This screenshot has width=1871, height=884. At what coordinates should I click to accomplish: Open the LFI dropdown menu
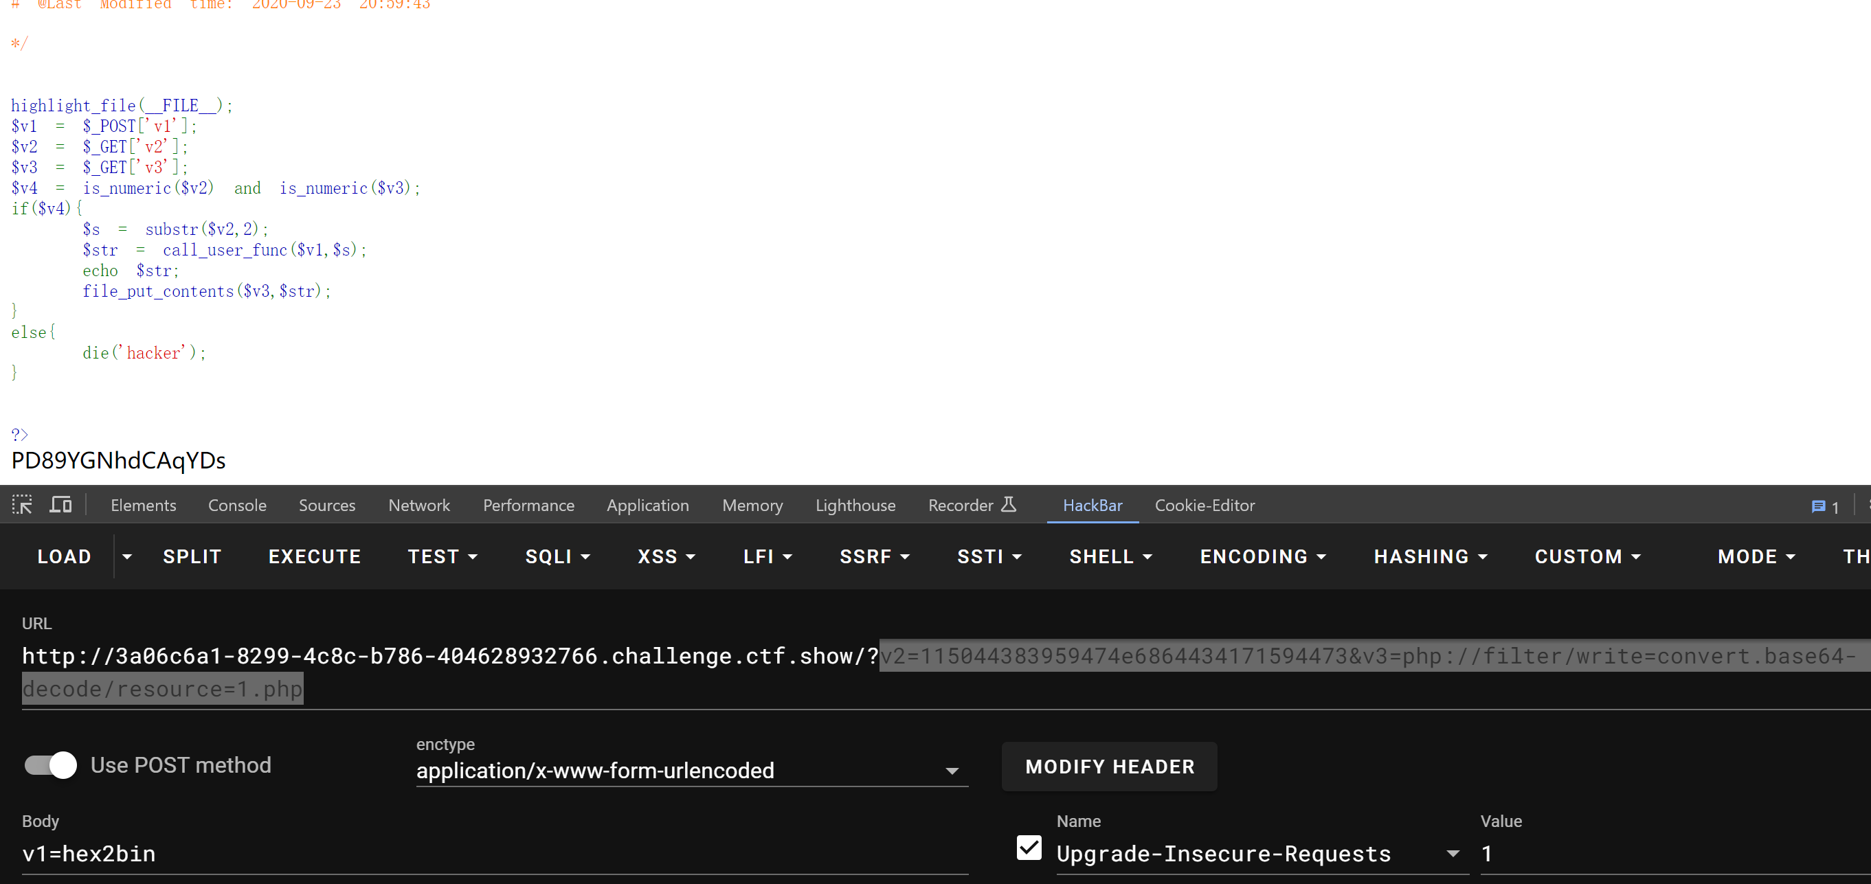[767, 556]
